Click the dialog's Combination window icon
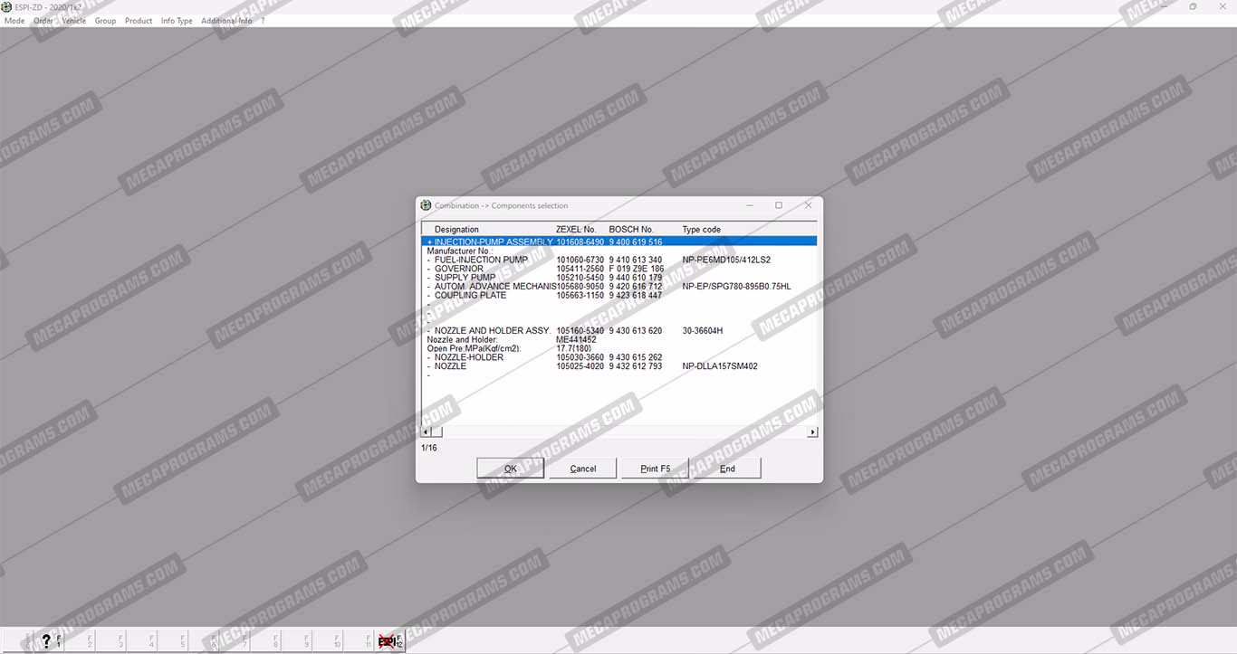1237x654 pixels. 427,205
